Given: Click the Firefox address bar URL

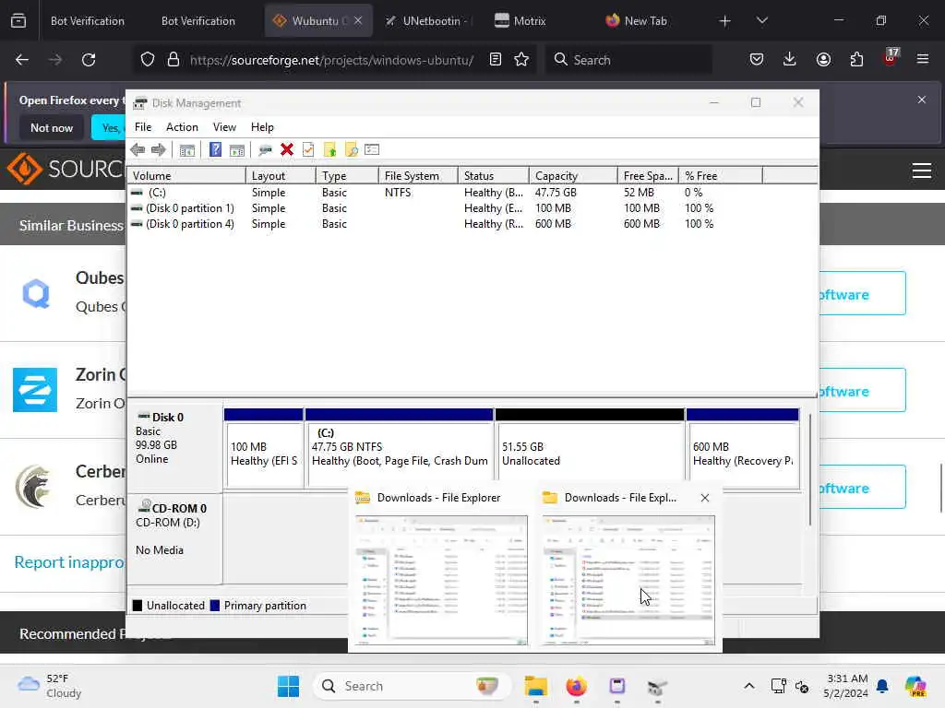Looking at the screenshot, I should [331, 60].
